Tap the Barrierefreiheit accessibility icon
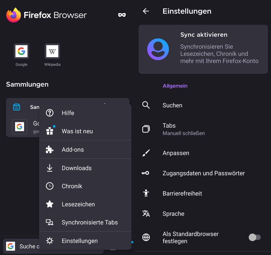Image resolution: width=271 pixels, height=255 pixels. coord(146,193)
